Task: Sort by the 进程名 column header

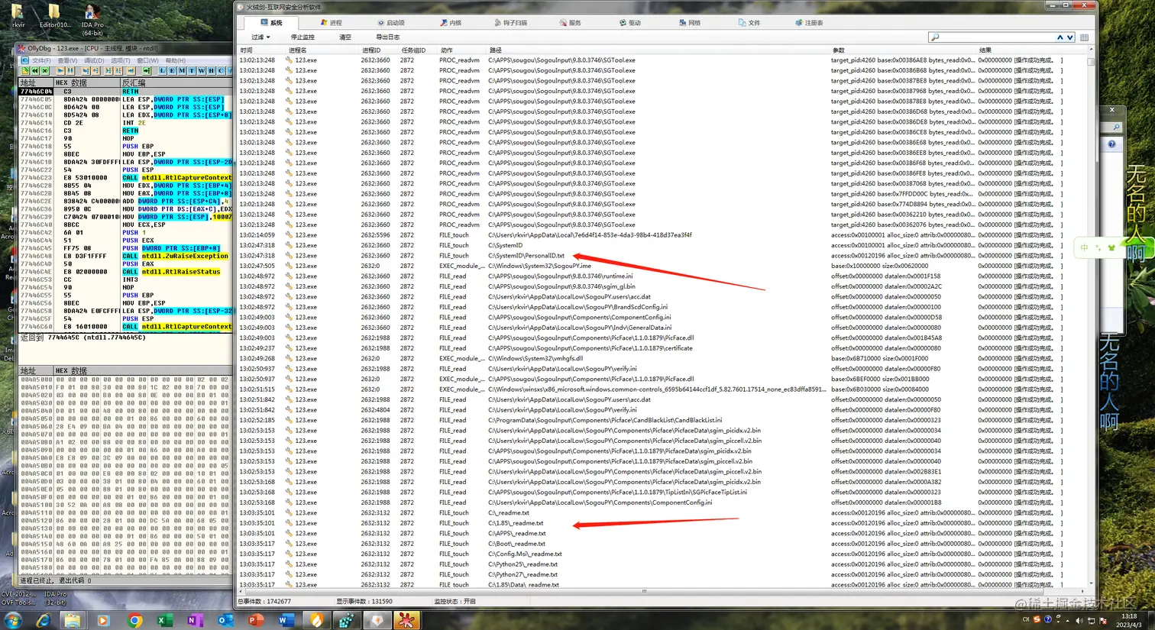Action: (323, 50)
